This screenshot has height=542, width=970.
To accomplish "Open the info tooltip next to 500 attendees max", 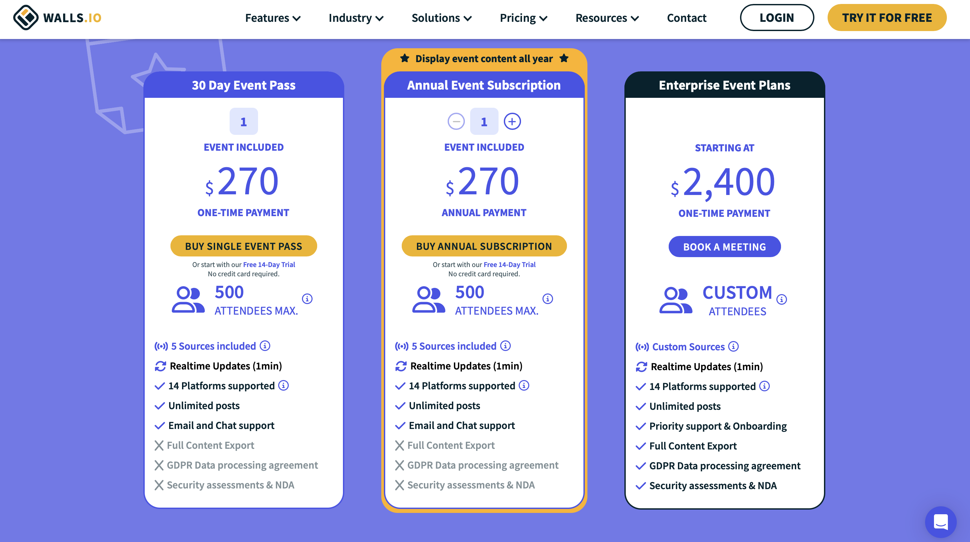I will 307,299.
